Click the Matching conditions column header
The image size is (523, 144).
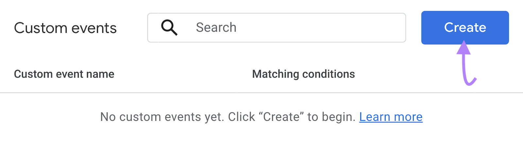303,74
